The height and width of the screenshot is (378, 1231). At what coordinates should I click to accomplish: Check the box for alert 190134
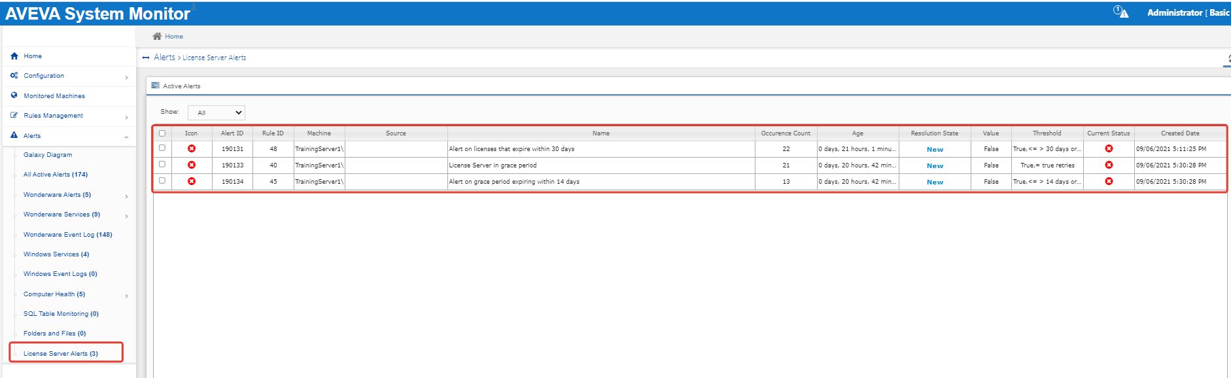pyautogui.click(x=162, y=180)
